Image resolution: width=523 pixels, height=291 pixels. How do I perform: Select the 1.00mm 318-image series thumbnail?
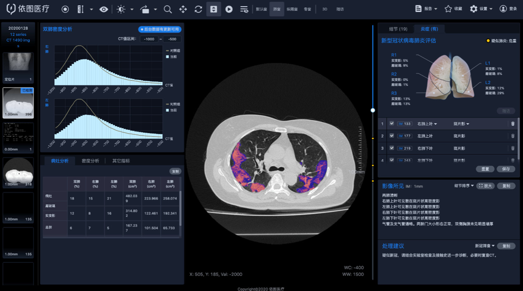pos(18,173)
